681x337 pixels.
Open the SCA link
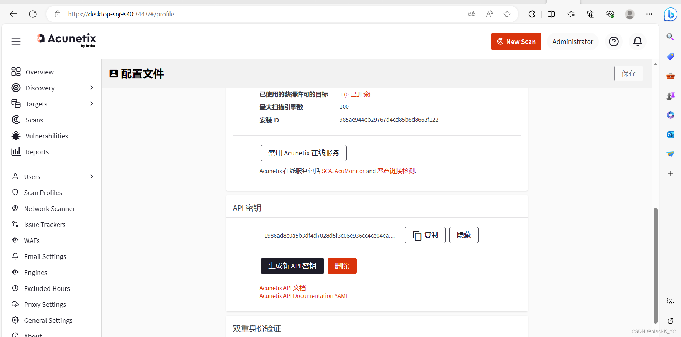[327, 171]
